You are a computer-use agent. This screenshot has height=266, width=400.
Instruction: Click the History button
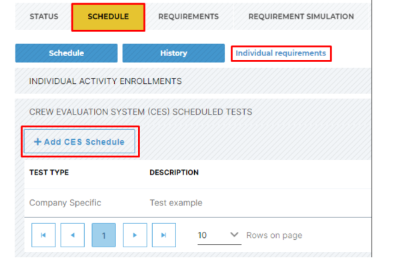coord(173,53)
